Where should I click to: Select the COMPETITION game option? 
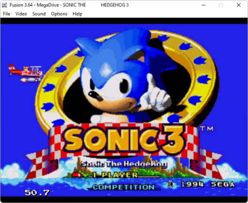[x=124, y=187]
